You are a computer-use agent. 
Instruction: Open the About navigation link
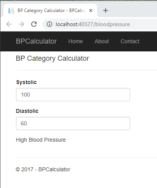click(x=102, y=41)
